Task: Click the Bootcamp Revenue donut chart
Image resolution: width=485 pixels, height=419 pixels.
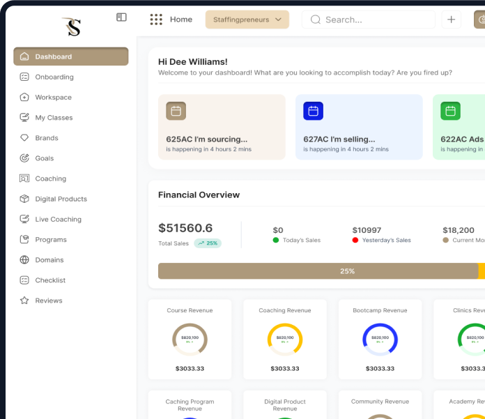Action: pyautogui.click(x=380, y=340)
